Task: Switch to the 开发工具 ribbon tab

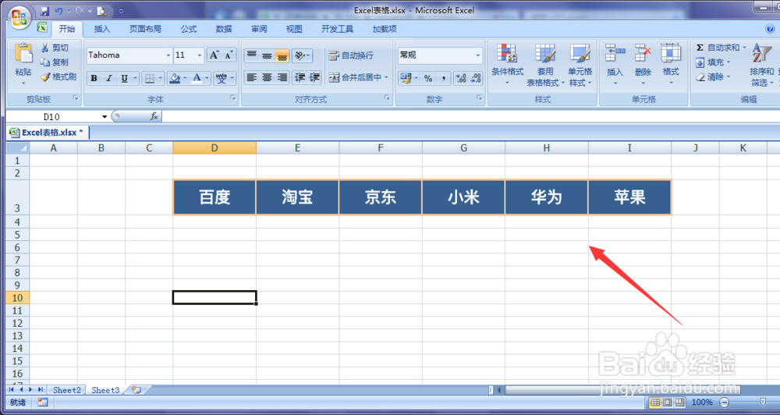Action: point(337,29)
